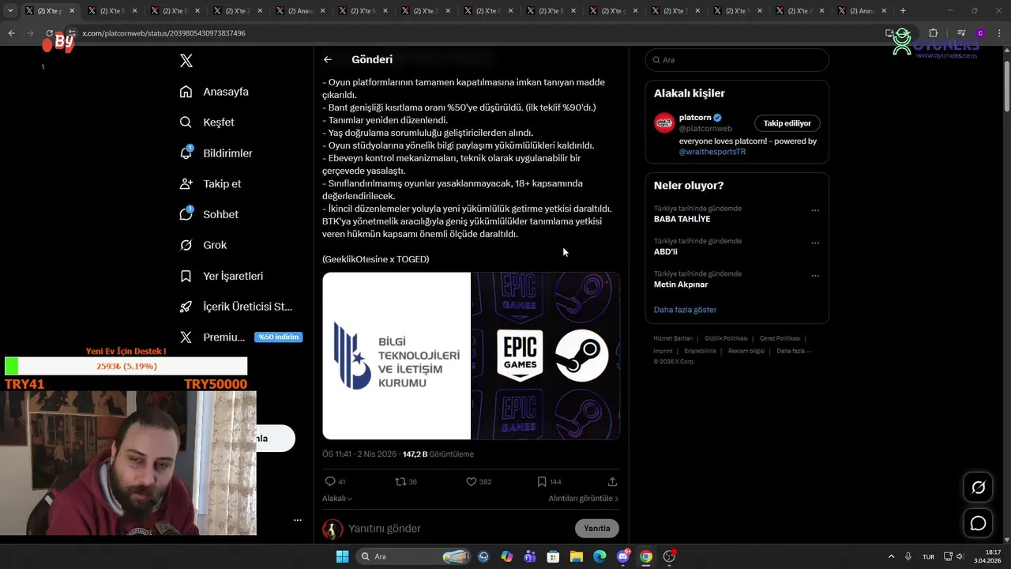Open Keşfet search page
The height and width of the screenshot is (569, 1011).
point(207,122)
